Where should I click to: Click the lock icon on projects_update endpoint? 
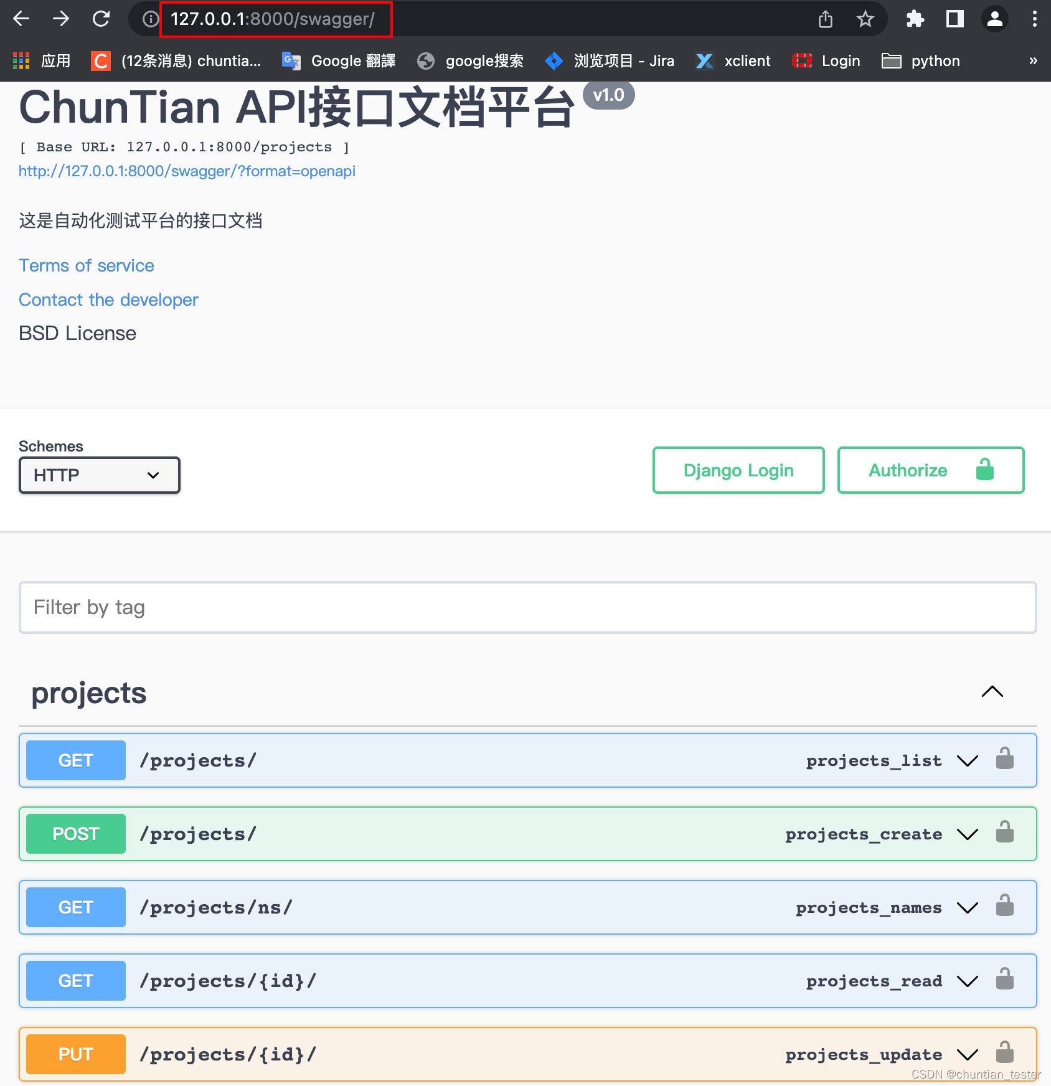(x=1004, y=1054)
